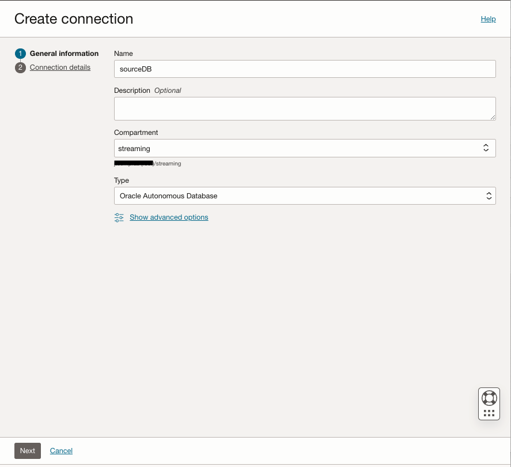Open the Compartment dropdown showing streaming
This screenshot has width=511, height=467.
305,148
